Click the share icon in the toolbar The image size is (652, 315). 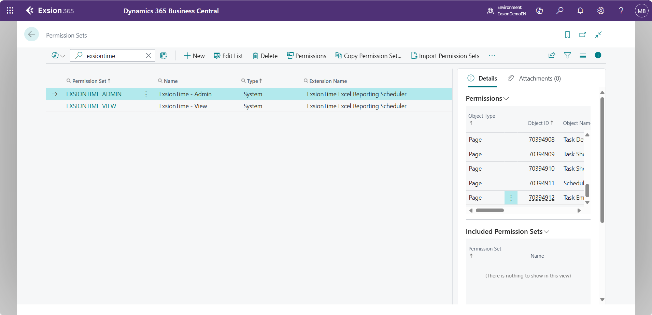coord(552,55)
